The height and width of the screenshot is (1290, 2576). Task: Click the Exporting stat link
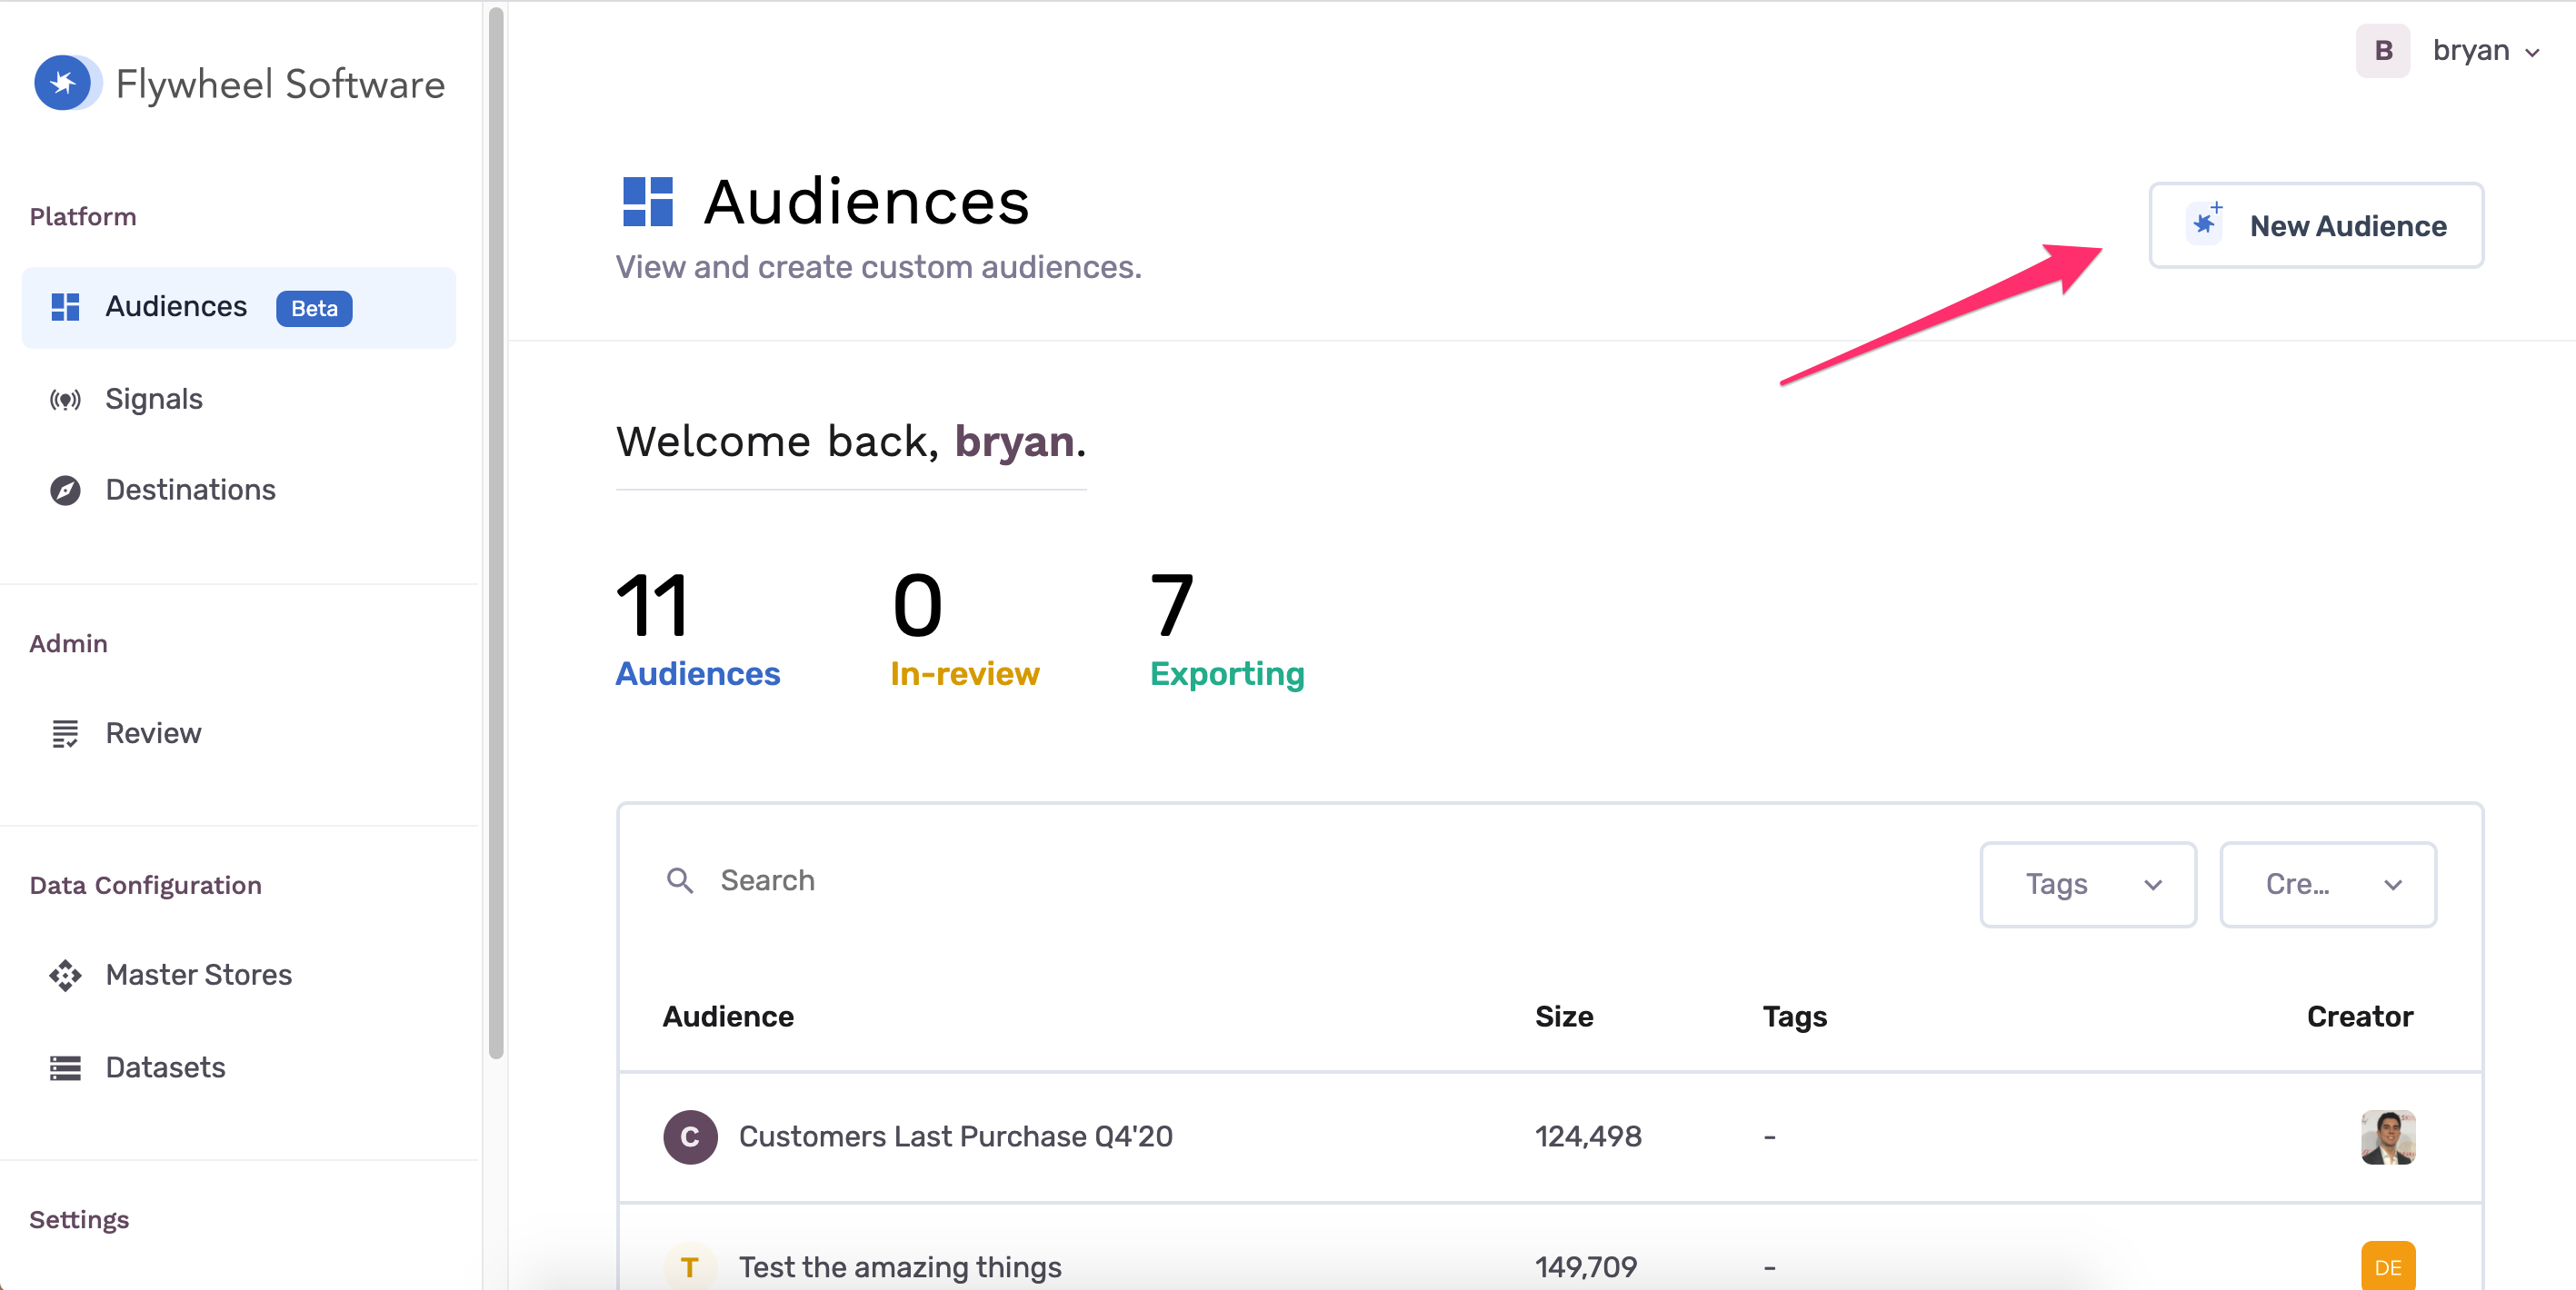(x=1227, y=674)
